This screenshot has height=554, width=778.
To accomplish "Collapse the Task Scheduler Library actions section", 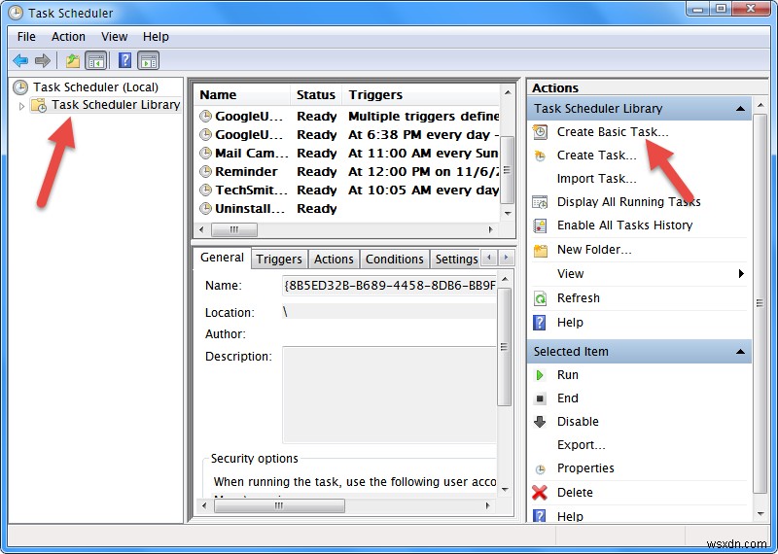I will point(740,109).
